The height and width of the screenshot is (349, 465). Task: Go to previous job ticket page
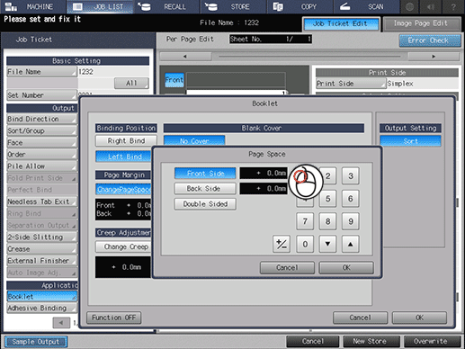[x=61, y=323]
